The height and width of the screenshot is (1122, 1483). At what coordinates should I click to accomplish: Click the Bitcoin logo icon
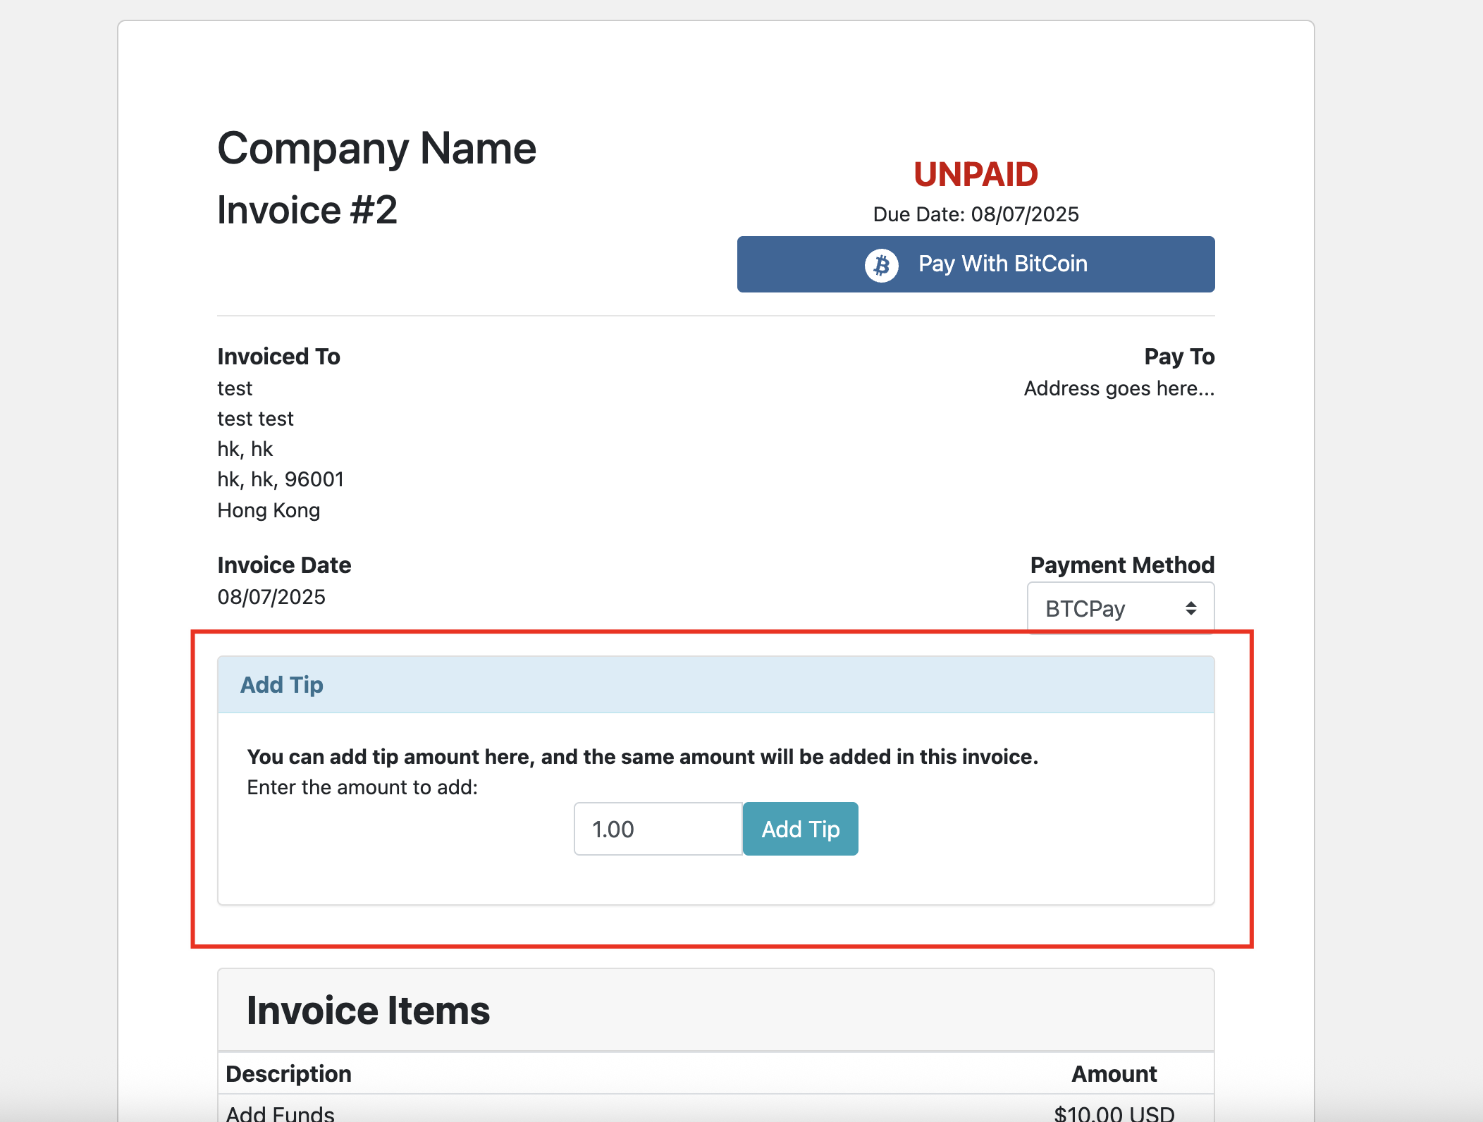point(881,265)
